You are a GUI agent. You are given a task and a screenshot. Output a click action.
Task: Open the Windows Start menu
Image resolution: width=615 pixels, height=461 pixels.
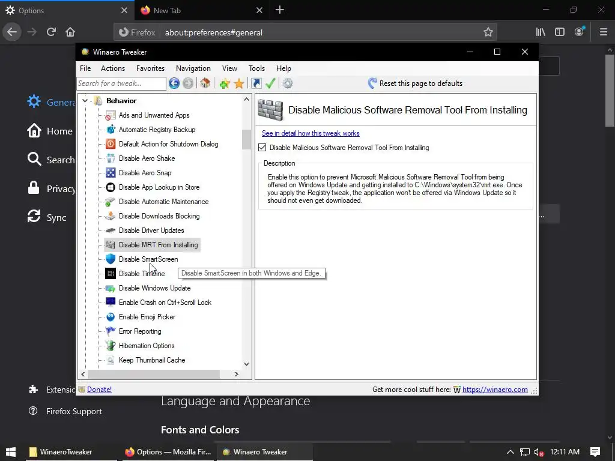[11, 451]
